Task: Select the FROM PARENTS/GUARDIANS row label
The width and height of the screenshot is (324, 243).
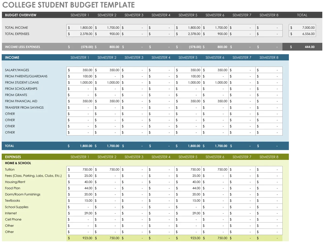Action: pos(26,76)
